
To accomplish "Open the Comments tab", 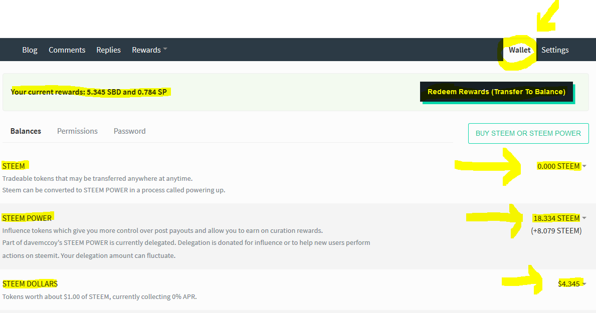I will [x=67, y=50].
